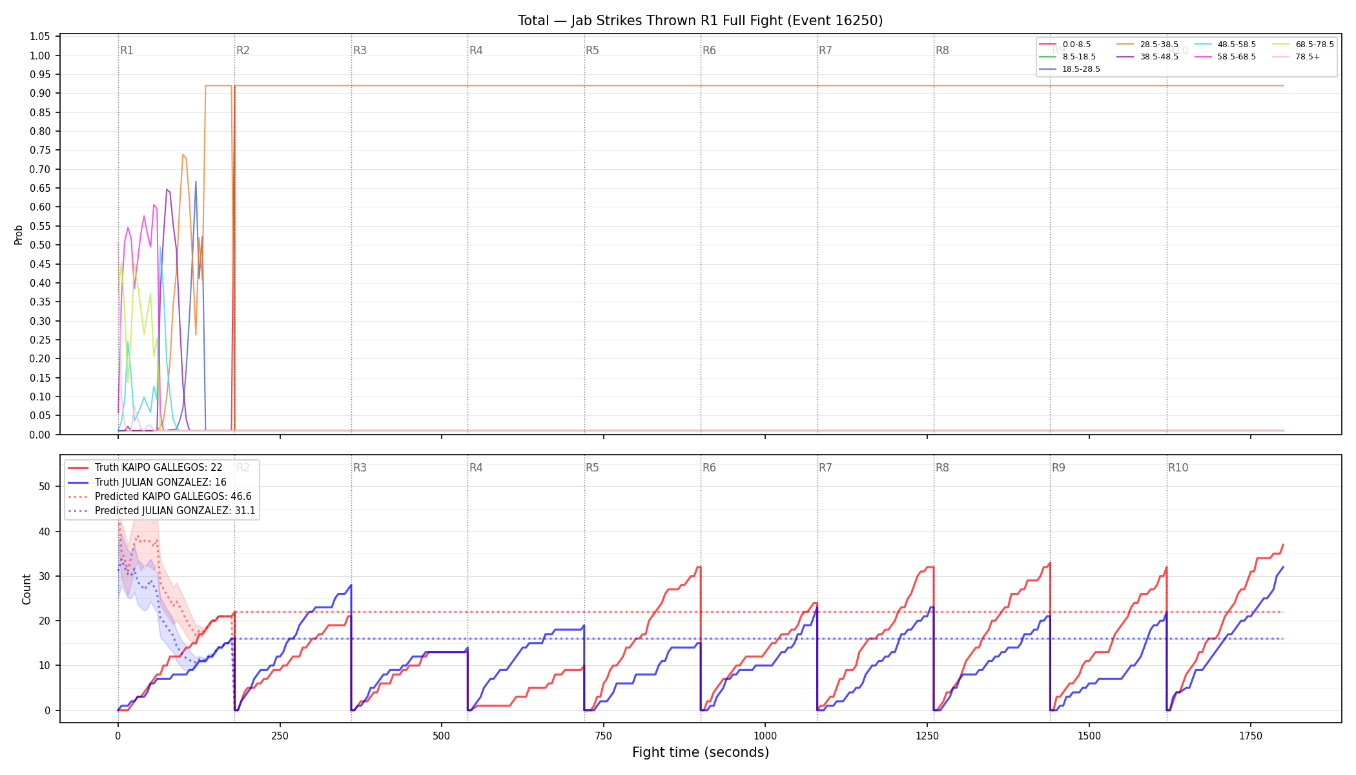The height and width of the screenshot is (775, 1356).
Task: Click the purple line sample beside '38.5-48.5'
Action: (1125, 57)
